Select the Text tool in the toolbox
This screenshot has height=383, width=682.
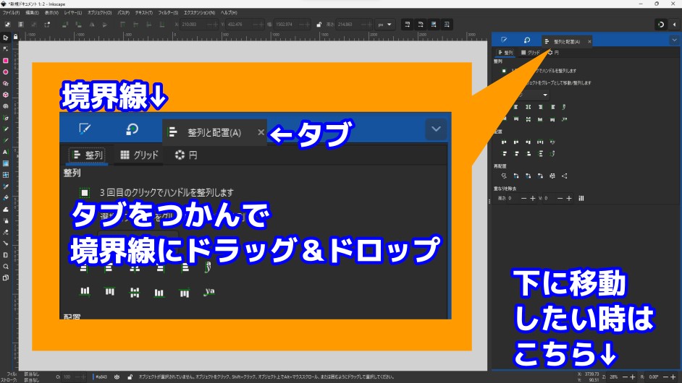6,152
